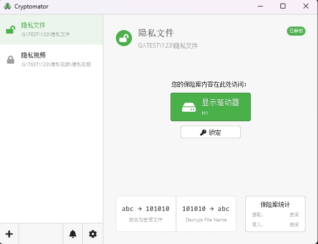Lock the vault with 锁定 button
318x244 pixels.
(x=211, y=132)
